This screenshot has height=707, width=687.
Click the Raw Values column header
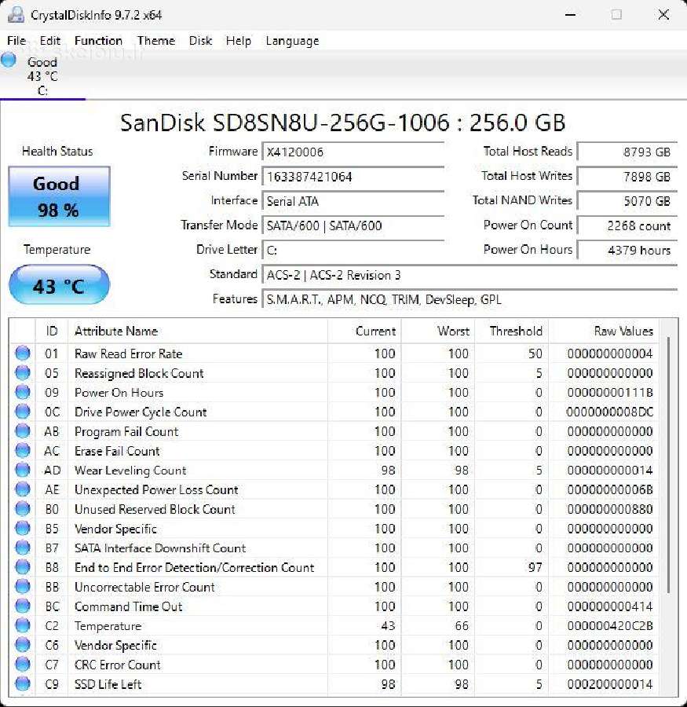pos(604,332)
